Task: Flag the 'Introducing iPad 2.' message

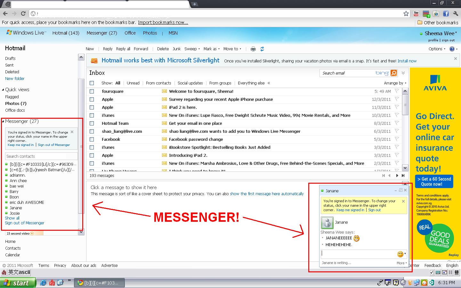Action: tap(397, 155)
